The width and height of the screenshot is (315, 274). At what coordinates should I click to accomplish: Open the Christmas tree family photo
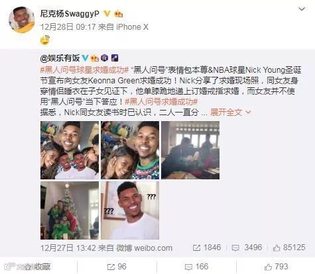pyautogui.click(x=70, y=210)
